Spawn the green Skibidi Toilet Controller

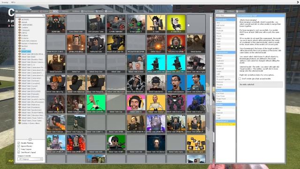[x=96, y=104]
